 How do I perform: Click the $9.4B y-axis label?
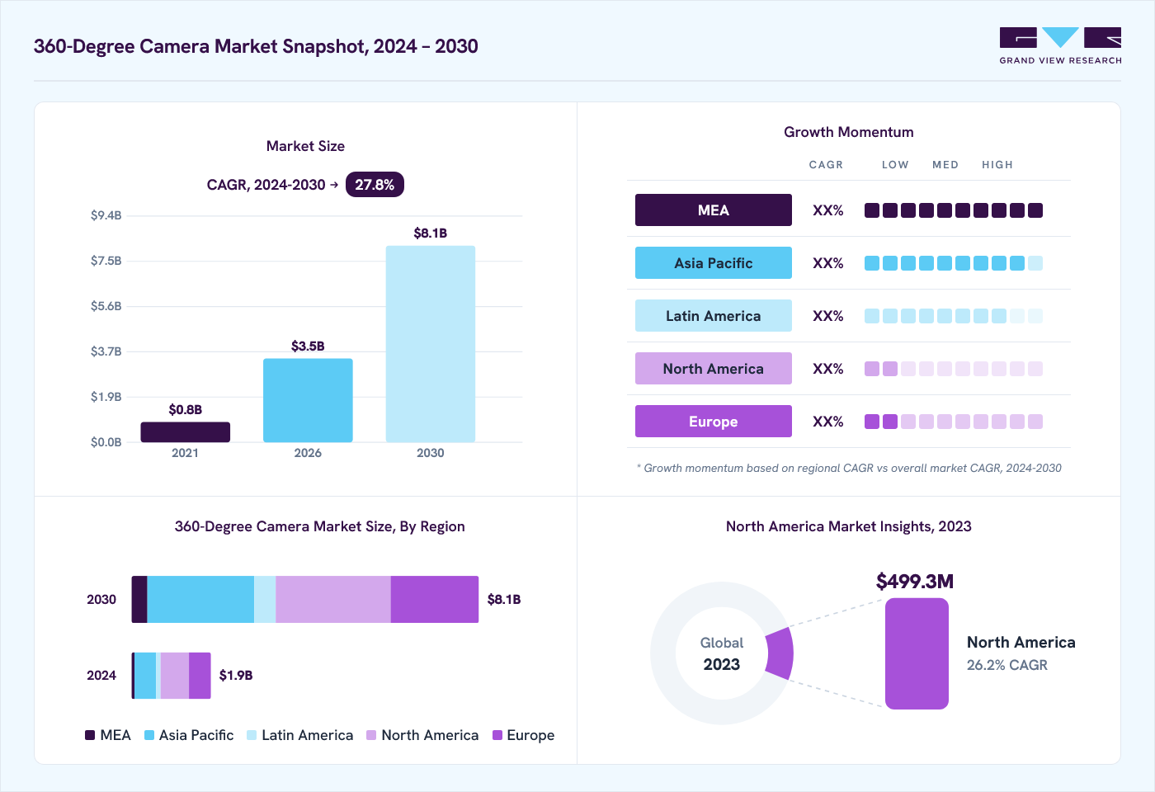[106, 215]
